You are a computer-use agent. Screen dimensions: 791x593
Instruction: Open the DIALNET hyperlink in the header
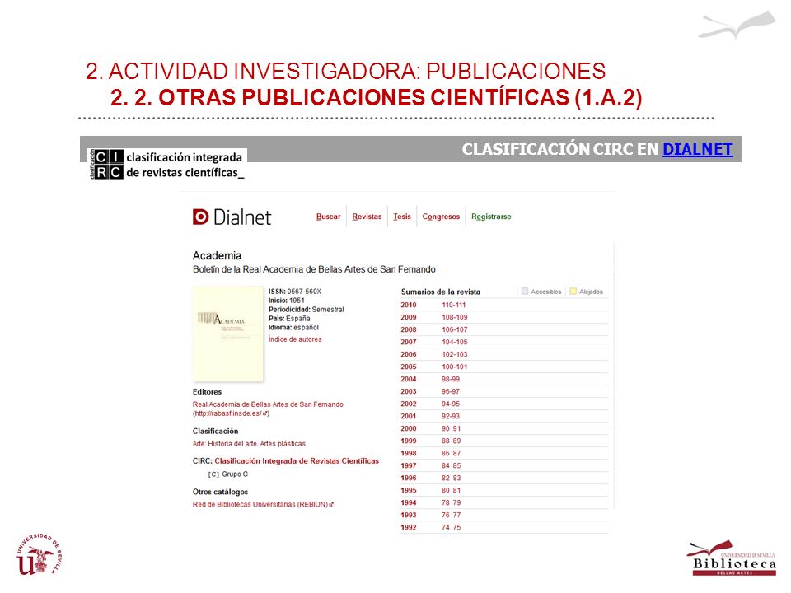pos(697,149)
